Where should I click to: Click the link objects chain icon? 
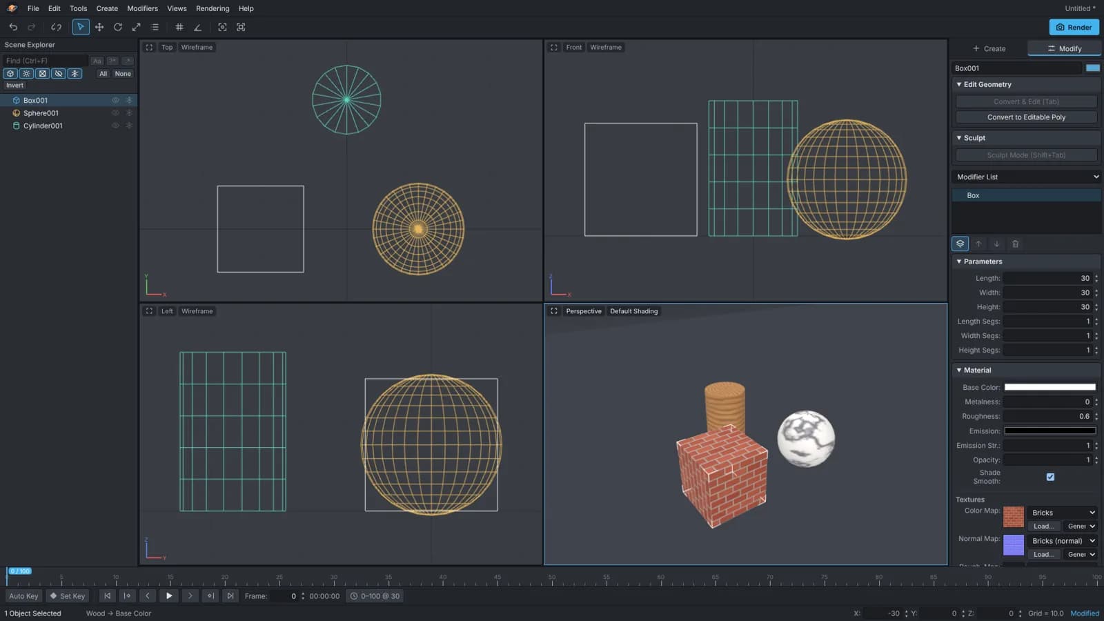(x=57, y=27)
